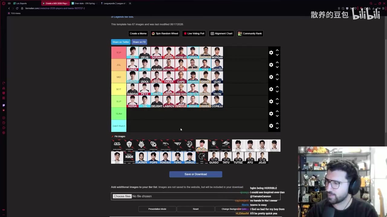Open TCG Arena bookmark
The height and width of the screenshot is (217, 387).
pos(14,13)
